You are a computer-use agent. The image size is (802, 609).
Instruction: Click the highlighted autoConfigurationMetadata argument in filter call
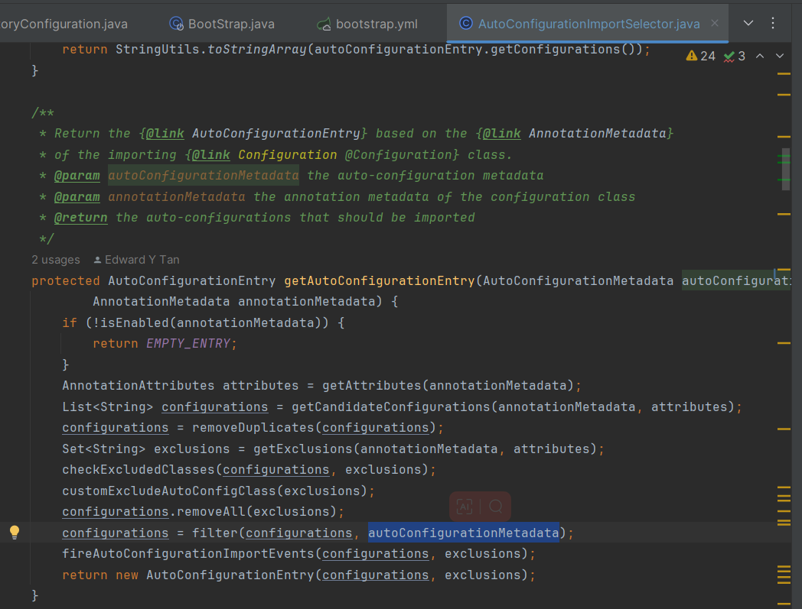[463, 533]
